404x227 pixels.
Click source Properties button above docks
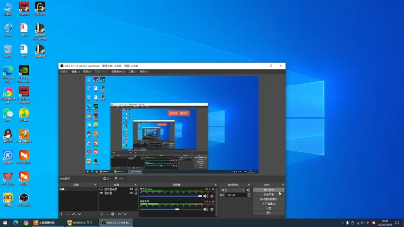point(107,179)
